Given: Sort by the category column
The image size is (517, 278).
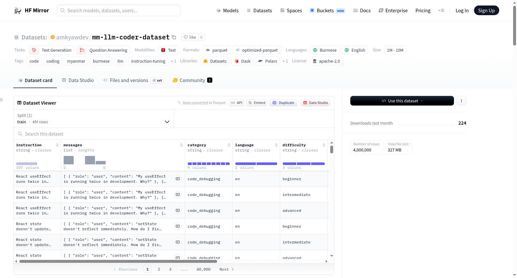Looking at the screenshot, I should point(229,145).
